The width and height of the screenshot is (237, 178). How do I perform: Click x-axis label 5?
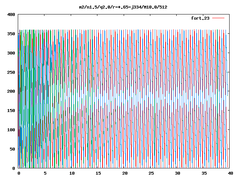45,173
